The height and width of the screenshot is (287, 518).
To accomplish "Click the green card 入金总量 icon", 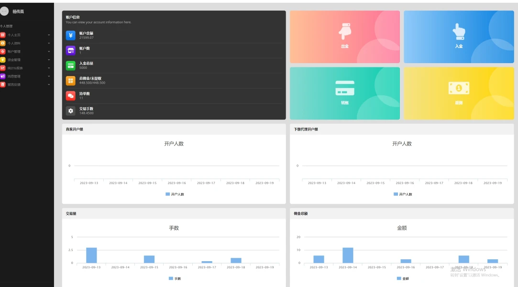I will (70, 66).
